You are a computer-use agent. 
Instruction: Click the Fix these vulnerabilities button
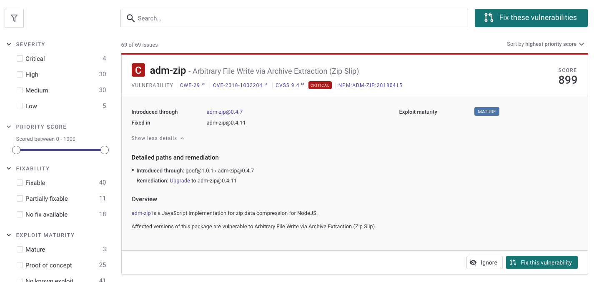coord(531,18)
